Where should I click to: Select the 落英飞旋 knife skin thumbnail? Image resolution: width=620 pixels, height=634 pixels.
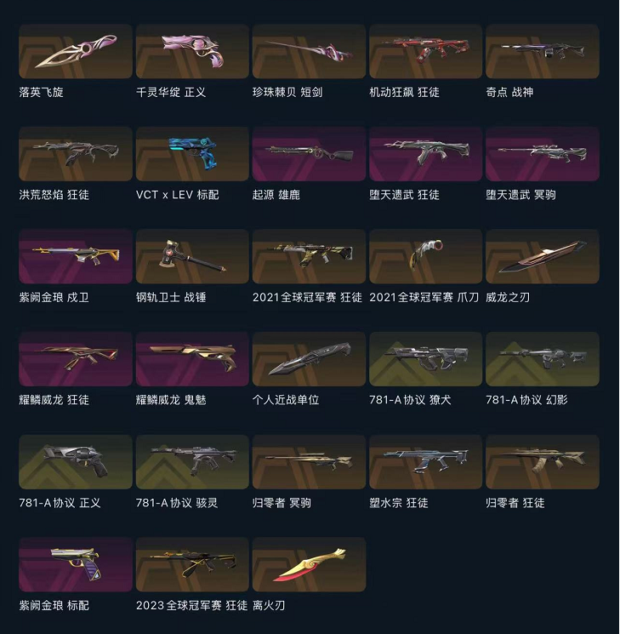[x=76, y=51]
